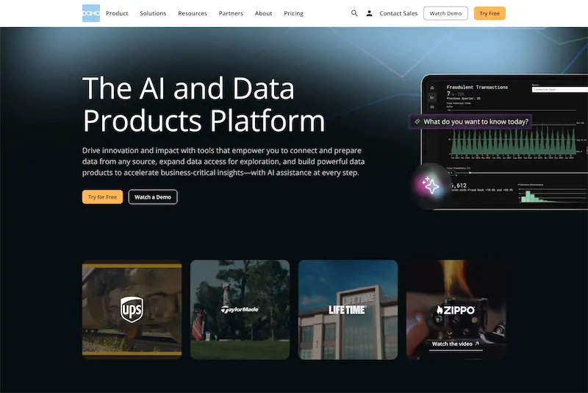
Task: Open the Partners menu
Action: (231, 13)
